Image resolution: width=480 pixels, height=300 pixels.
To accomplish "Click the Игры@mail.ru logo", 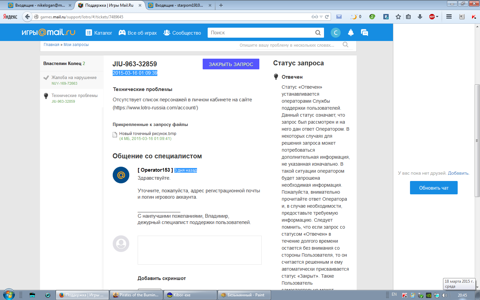I will 48,32.
